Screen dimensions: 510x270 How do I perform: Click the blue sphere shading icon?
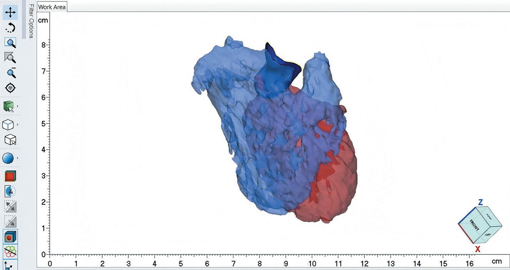pyautogui.click(x=8, y=157)
